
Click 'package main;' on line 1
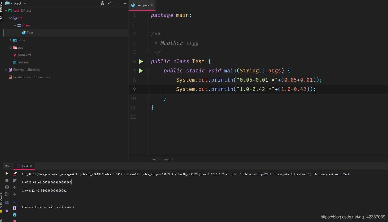(x=171, y=15)
